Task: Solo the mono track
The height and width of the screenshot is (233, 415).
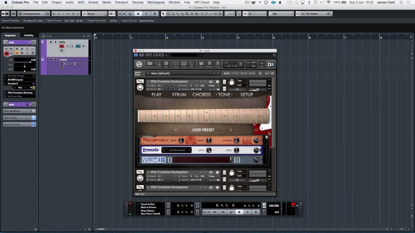Action: tap(55, 60)
